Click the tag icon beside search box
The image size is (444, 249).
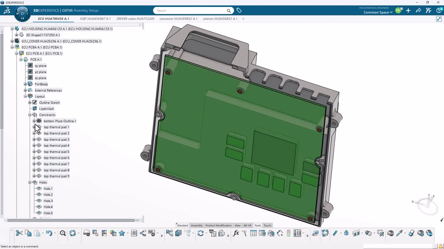click(239, 11)
